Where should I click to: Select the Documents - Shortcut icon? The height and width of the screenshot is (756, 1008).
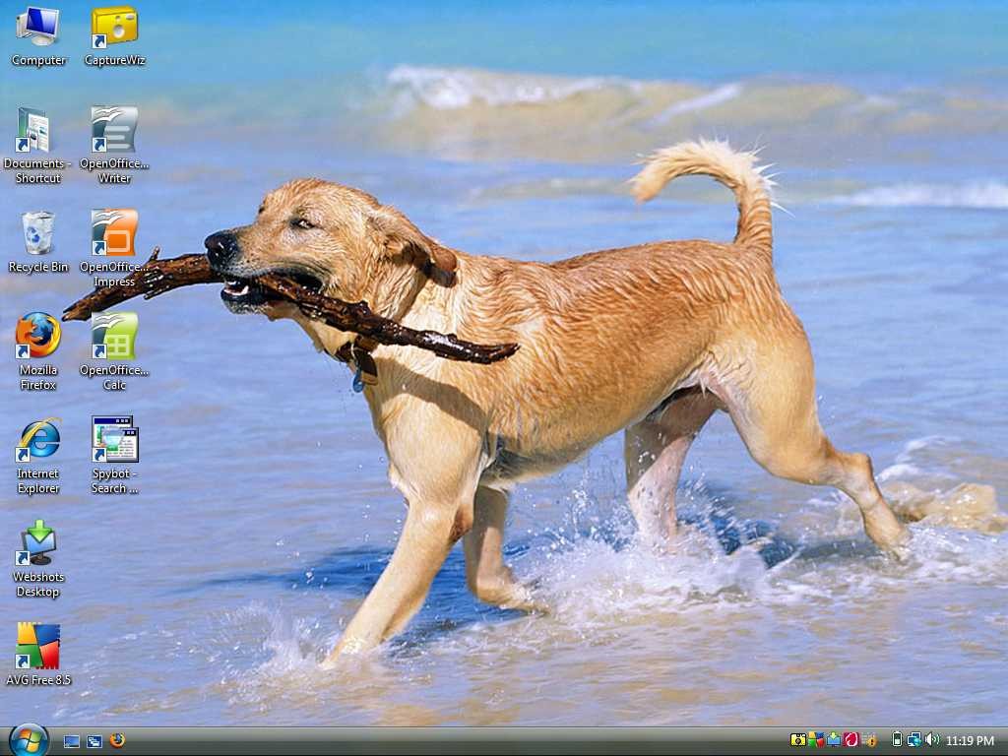click(37, 146)
